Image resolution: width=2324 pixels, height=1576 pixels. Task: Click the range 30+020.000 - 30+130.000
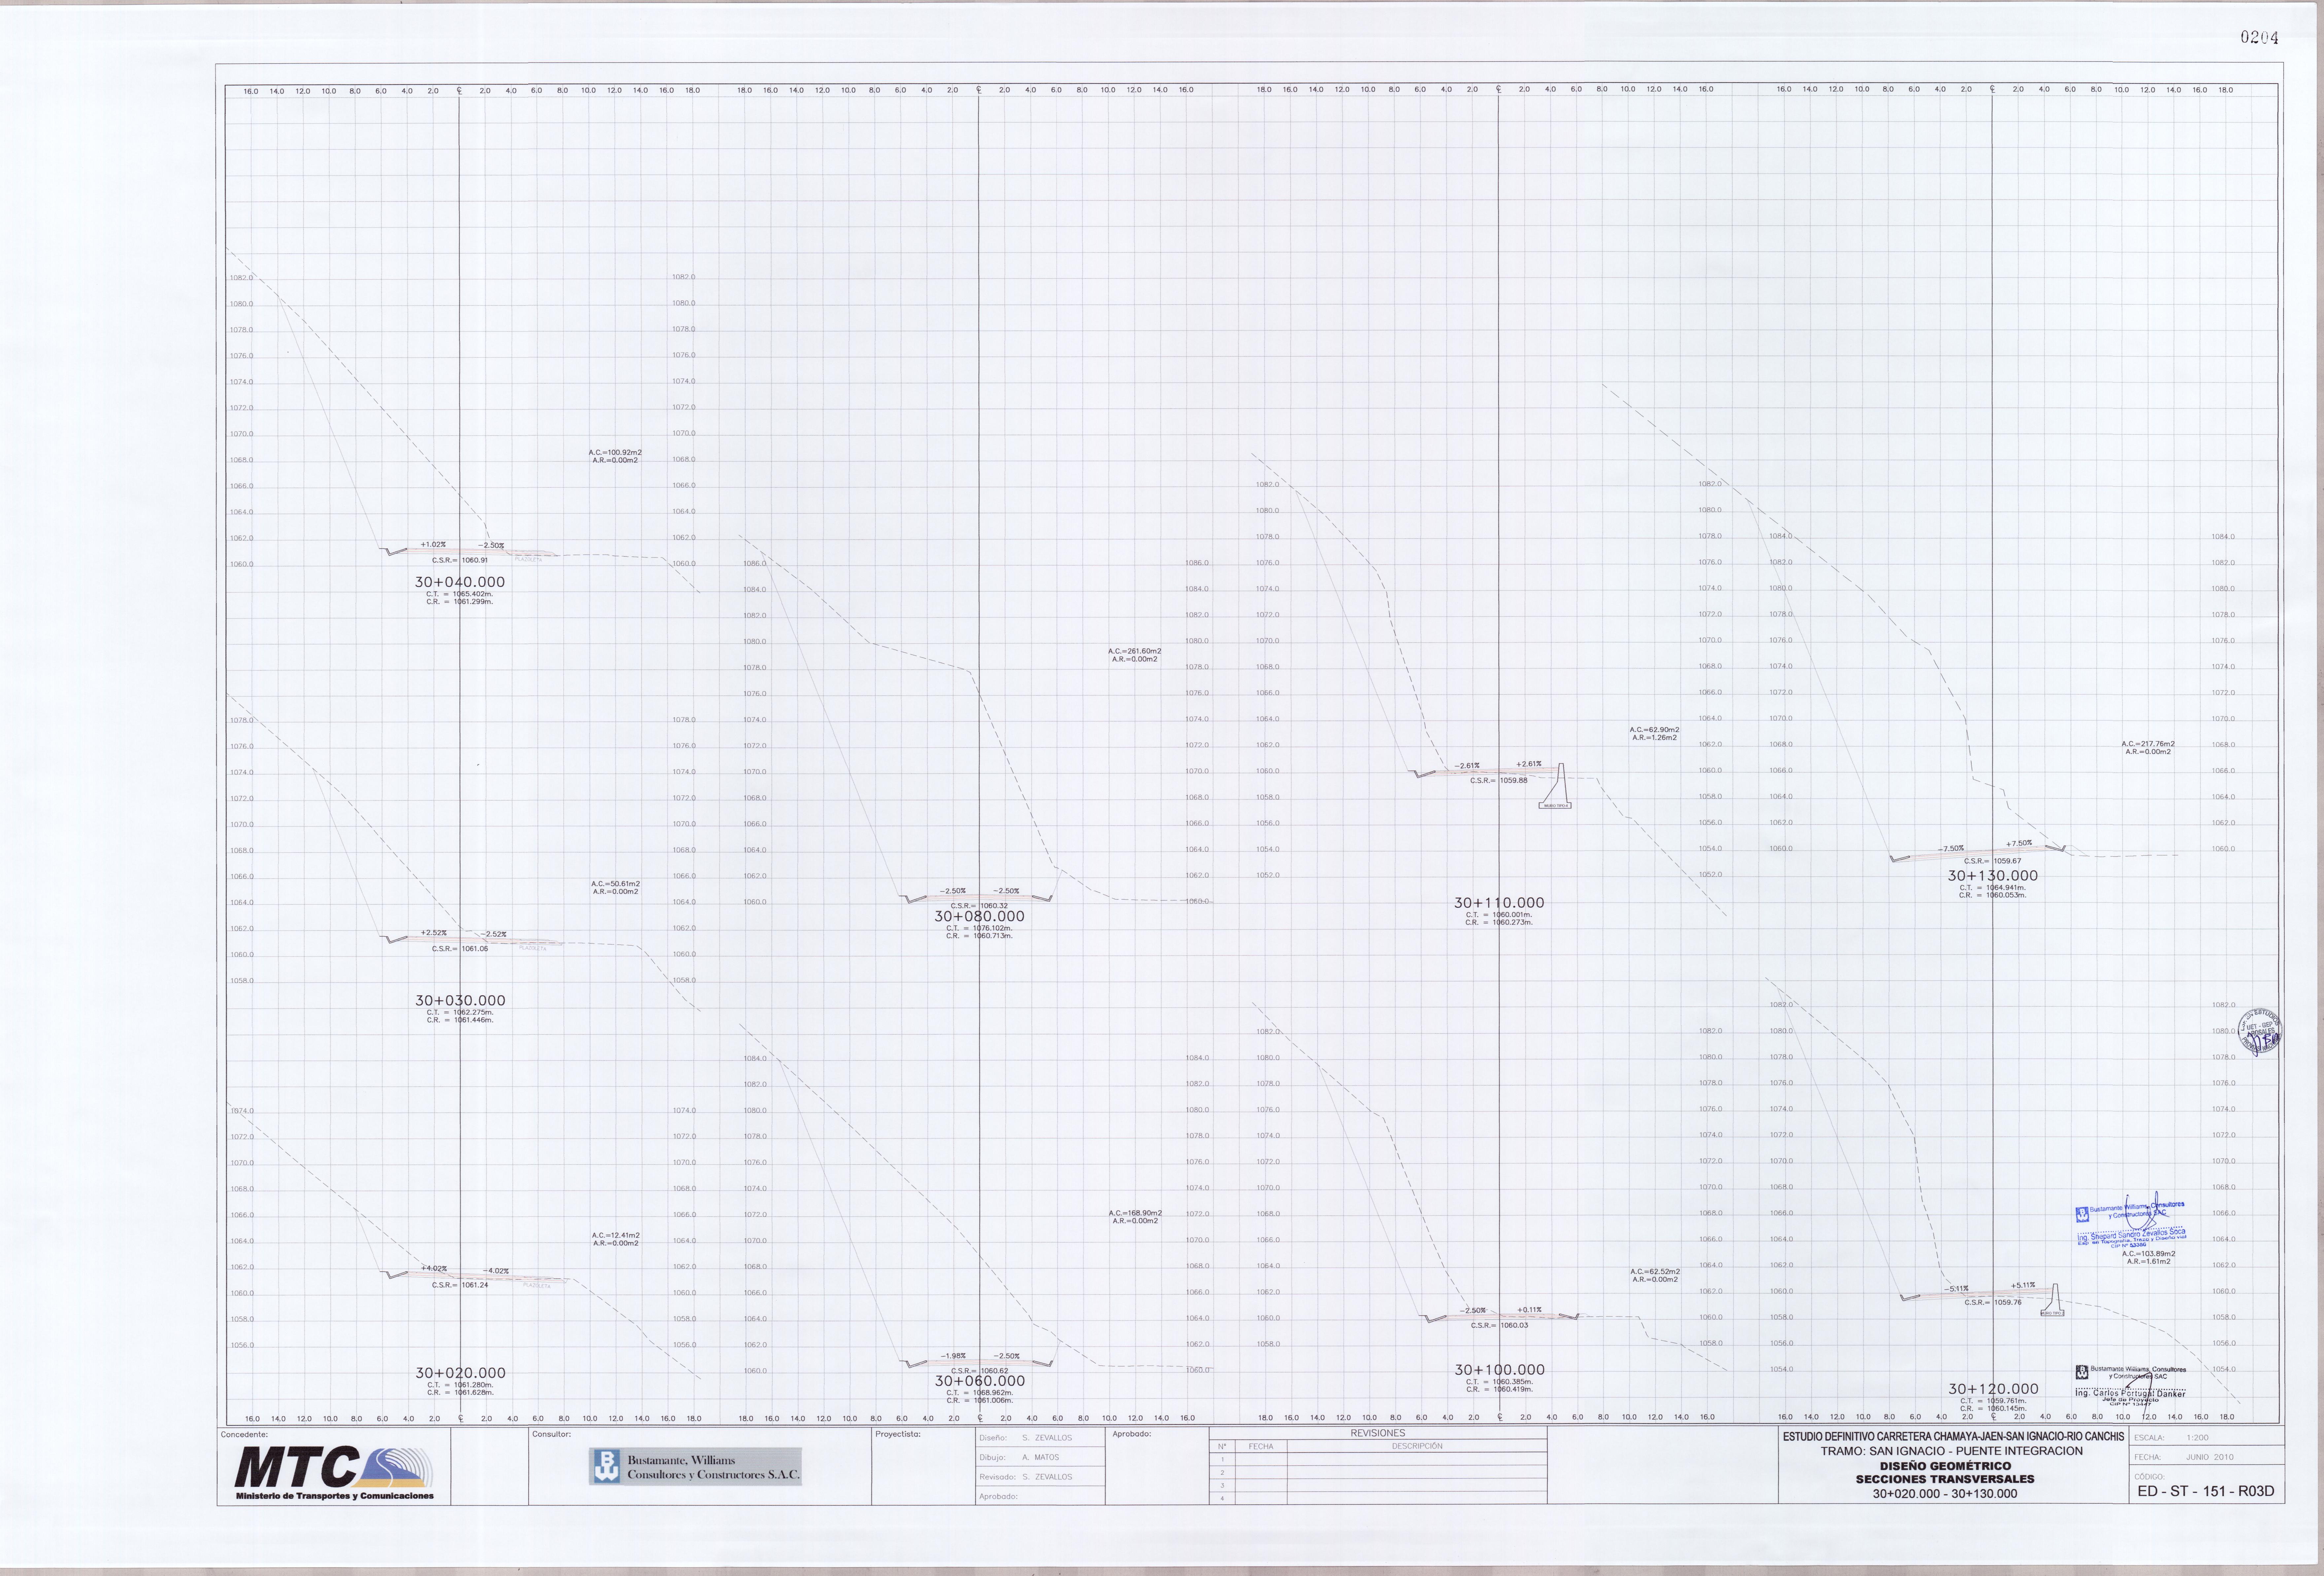[x=1945, y=1494]
